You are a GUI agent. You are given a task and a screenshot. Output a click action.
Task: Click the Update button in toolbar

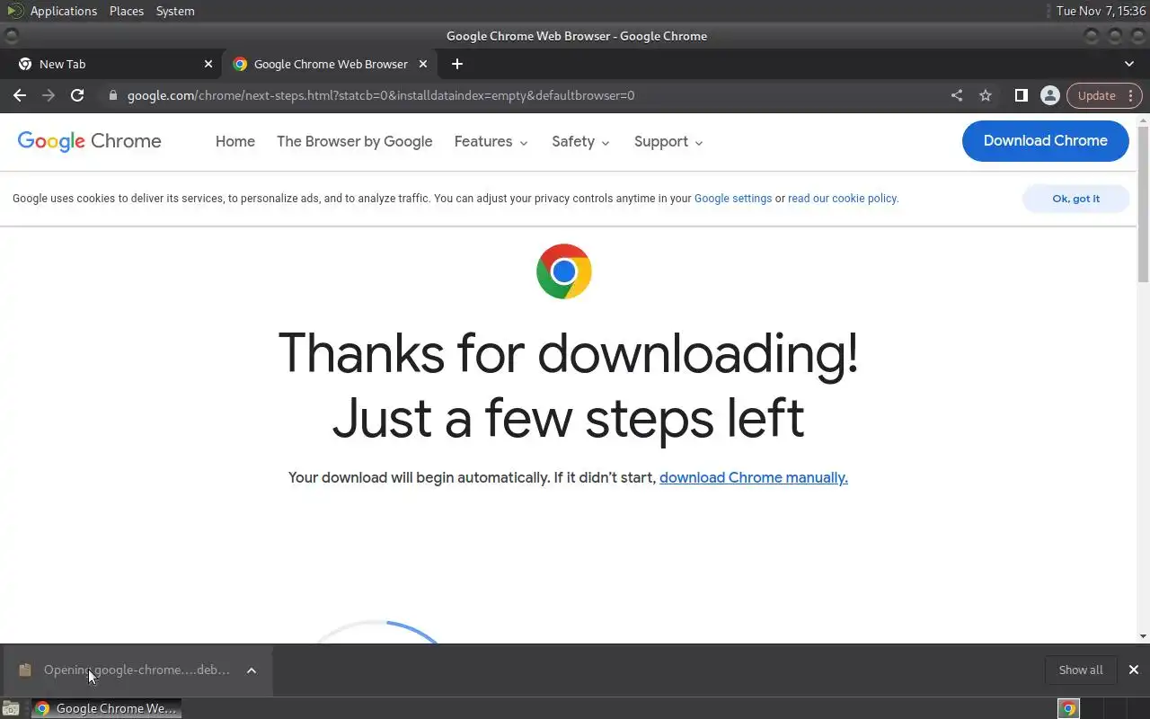pos(1104,95)
